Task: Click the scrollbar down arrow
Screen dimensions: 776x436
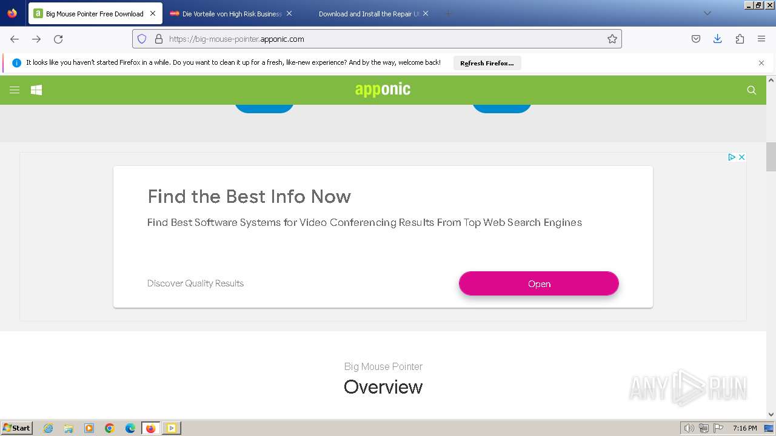Action: coord(771,414)
